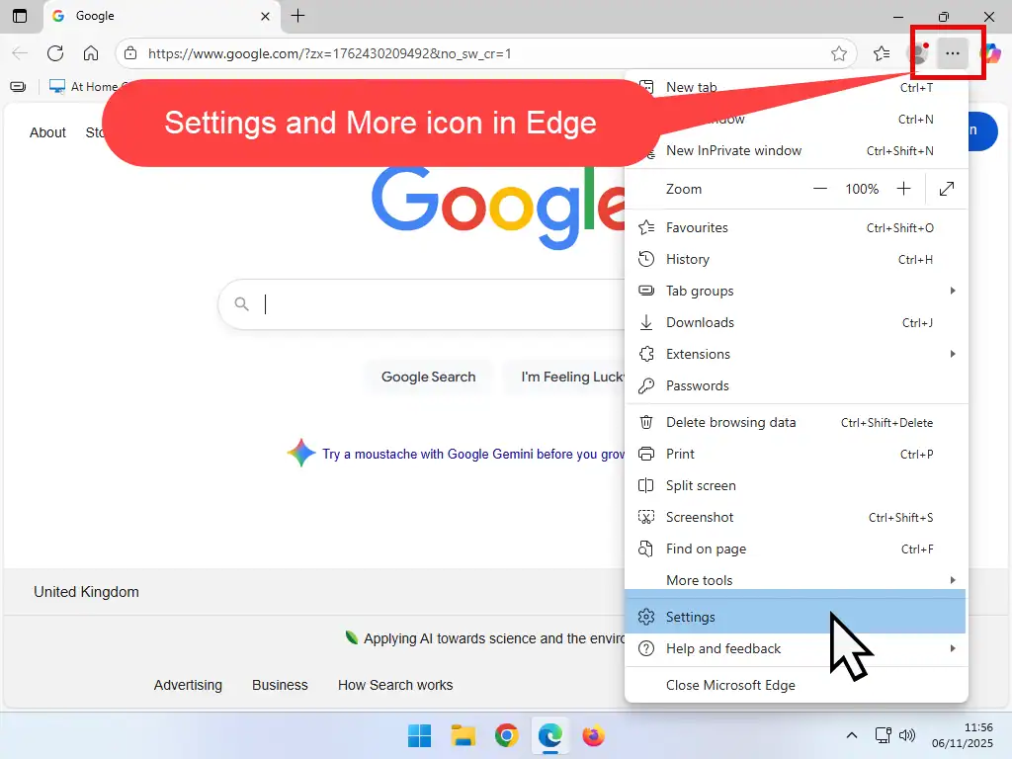Expand the Help and feedback submenu
This screenshot has height=759, width=1012.
coord(720,648)
